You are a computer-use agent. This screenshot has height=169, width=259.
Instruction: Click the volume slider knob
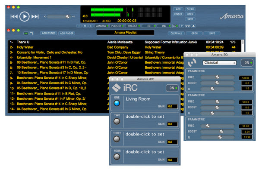67,16
